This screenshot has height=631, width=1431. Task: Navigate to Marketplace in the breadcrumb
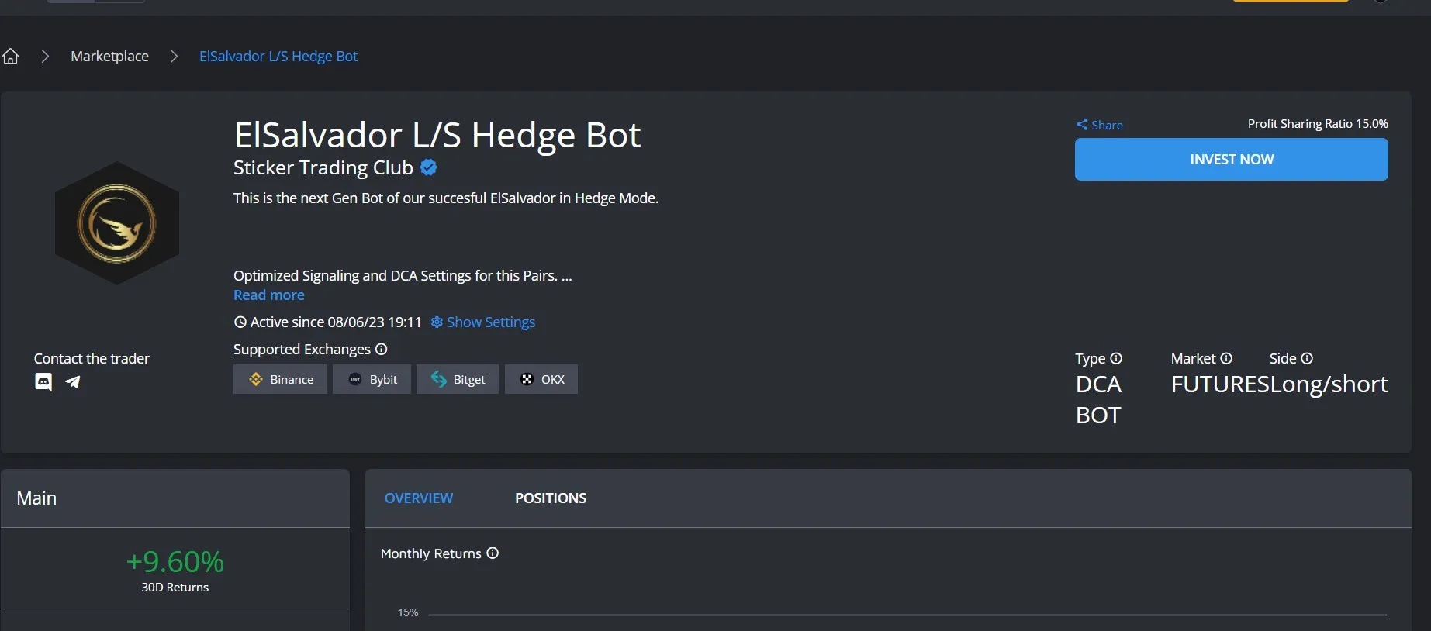(109, 57)
